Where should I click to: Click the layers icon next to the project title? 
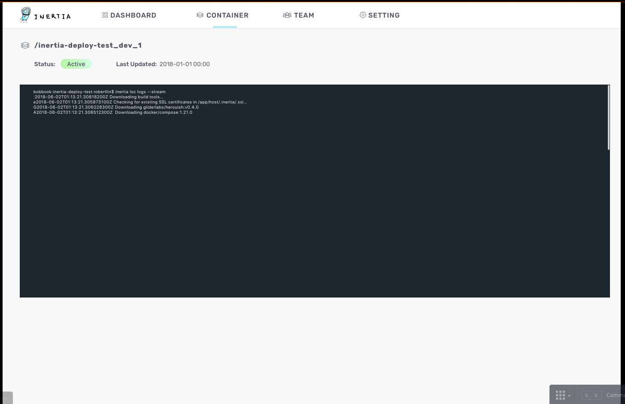point(25,45)
